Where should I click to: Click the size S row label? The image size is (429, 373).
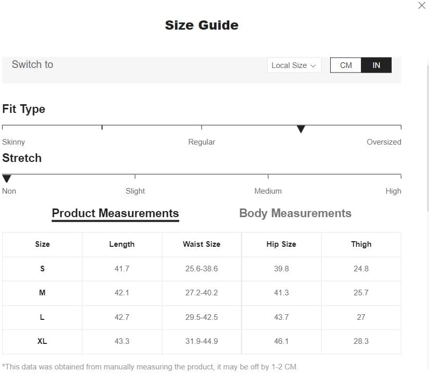(x=42, y=269)
